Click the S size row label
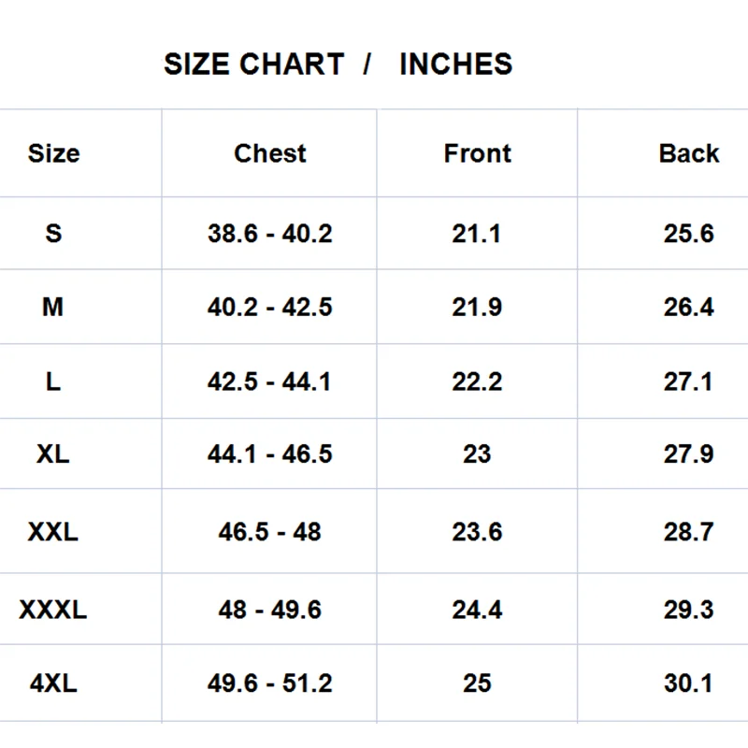Viewport: 748px width, 748px height. [53, 233]
